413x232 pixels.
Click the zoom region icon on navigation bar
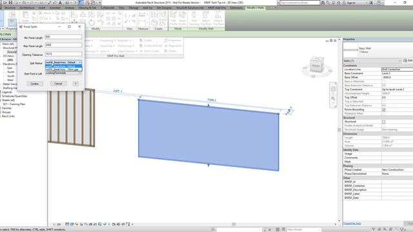333,99
